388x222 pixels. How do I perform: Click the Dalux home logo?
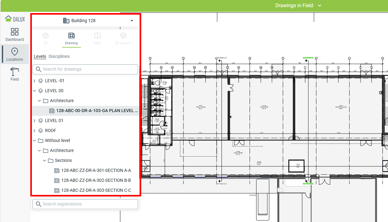[15, 19]
